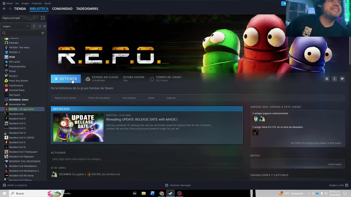
Task: Open the TADEOGM991 profile tab
Action: [x=87, y=9]
